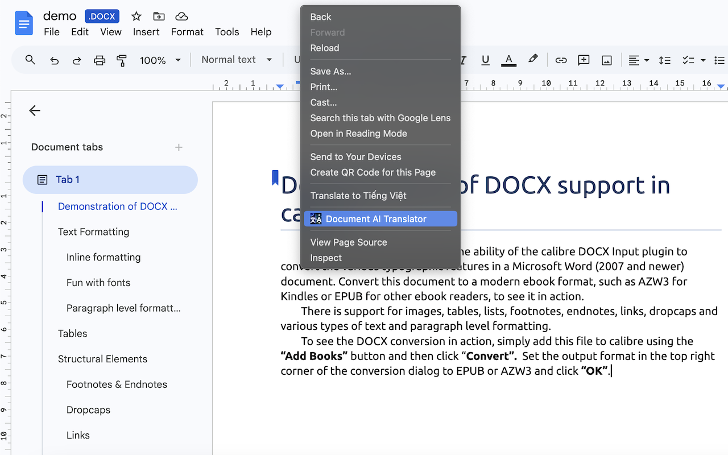Open the highlight color pen tool

pos(532,59)
